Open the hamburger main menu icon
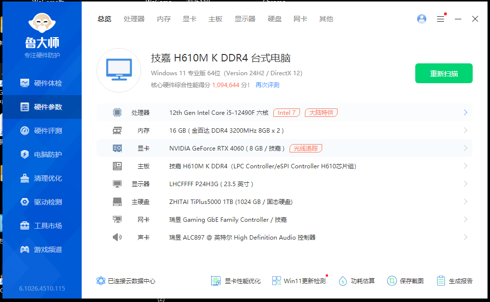The image size is (490, 302). 440,19
